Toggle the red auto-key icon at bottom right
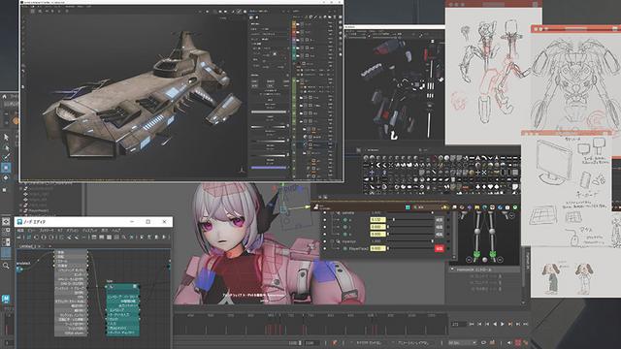Screen dimensions: 621x349 coord(517,342)
